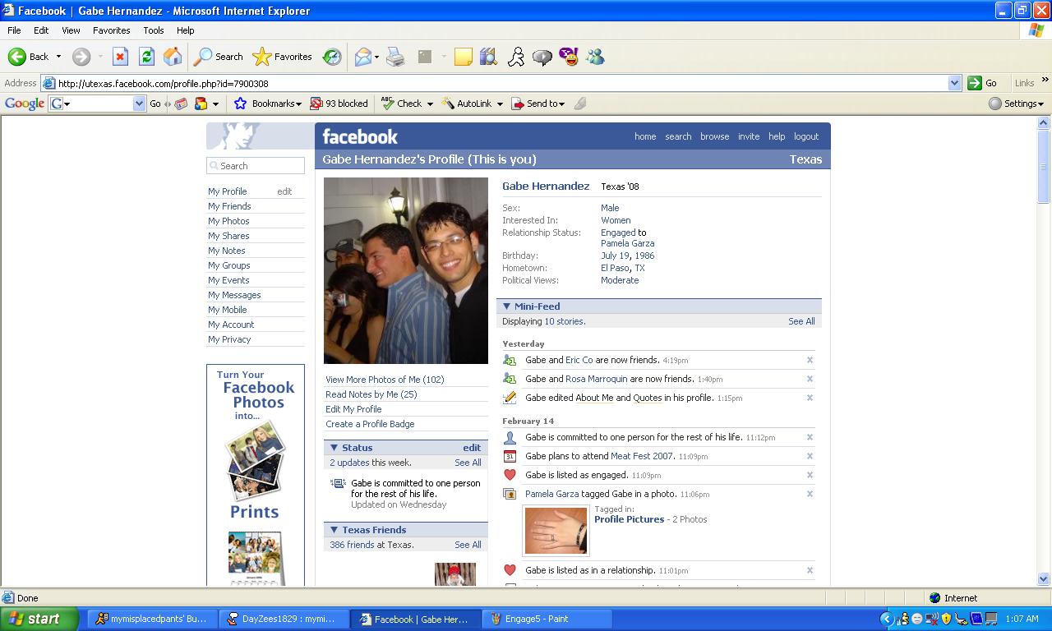Click the highlighter pen icon on Google toolbar

pyautogui.click(x=580, y=104)
